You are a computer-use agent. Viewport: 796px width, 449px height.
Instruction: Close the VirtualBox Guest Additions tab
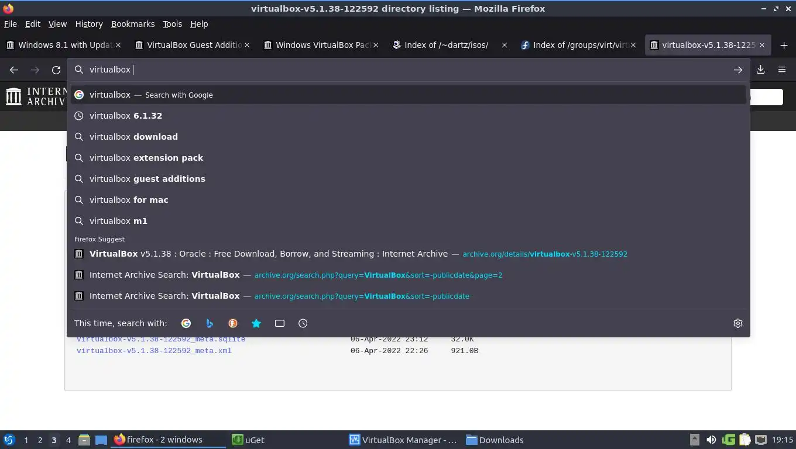point(247,45)
